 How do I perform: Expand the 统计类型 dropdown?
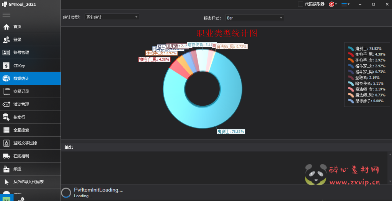pos(111,17)
